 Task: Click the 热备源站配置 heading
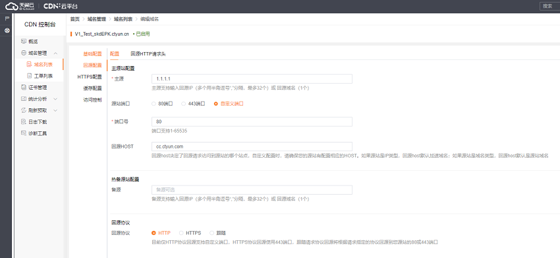pos(125,179)
